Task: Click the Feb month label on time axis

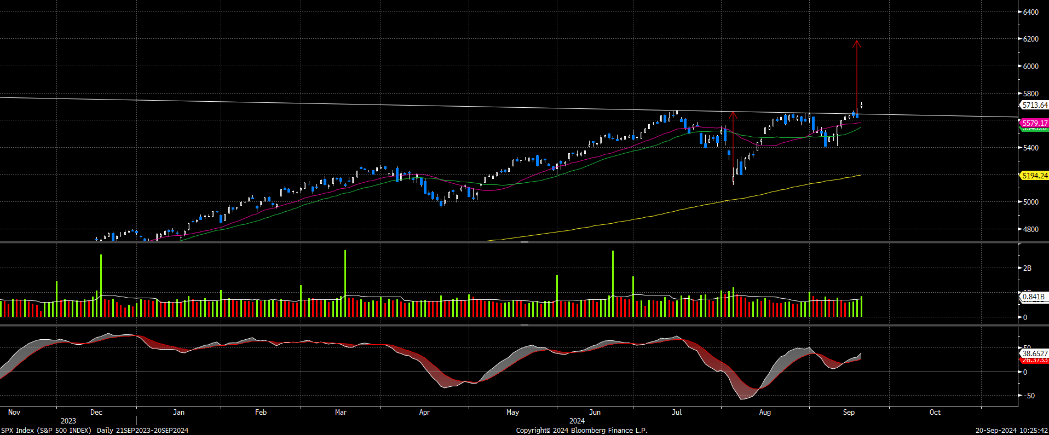Action: click(x=261, y=412)
